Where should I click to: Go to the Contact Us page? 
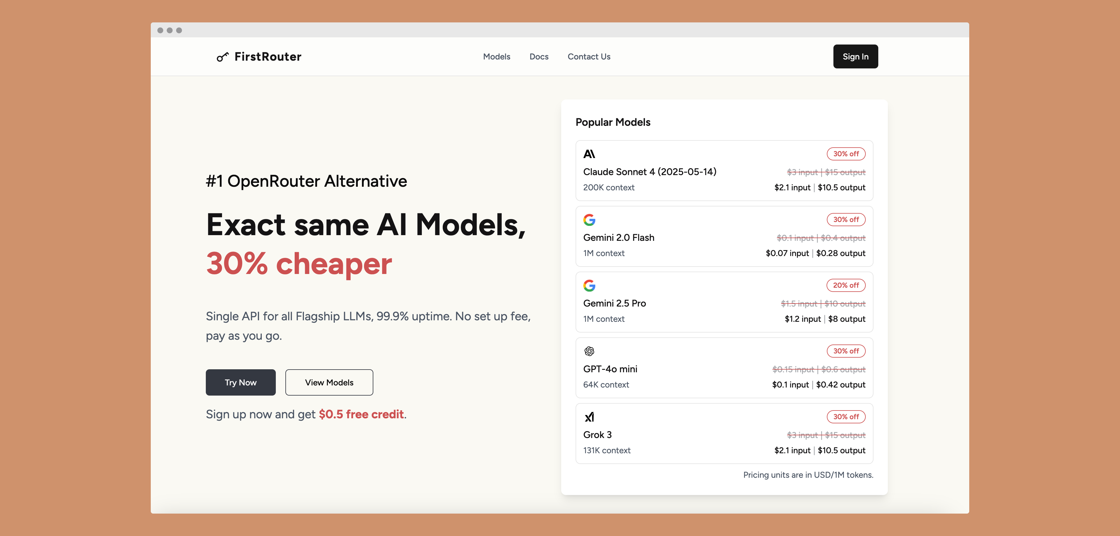click(589, 56)
